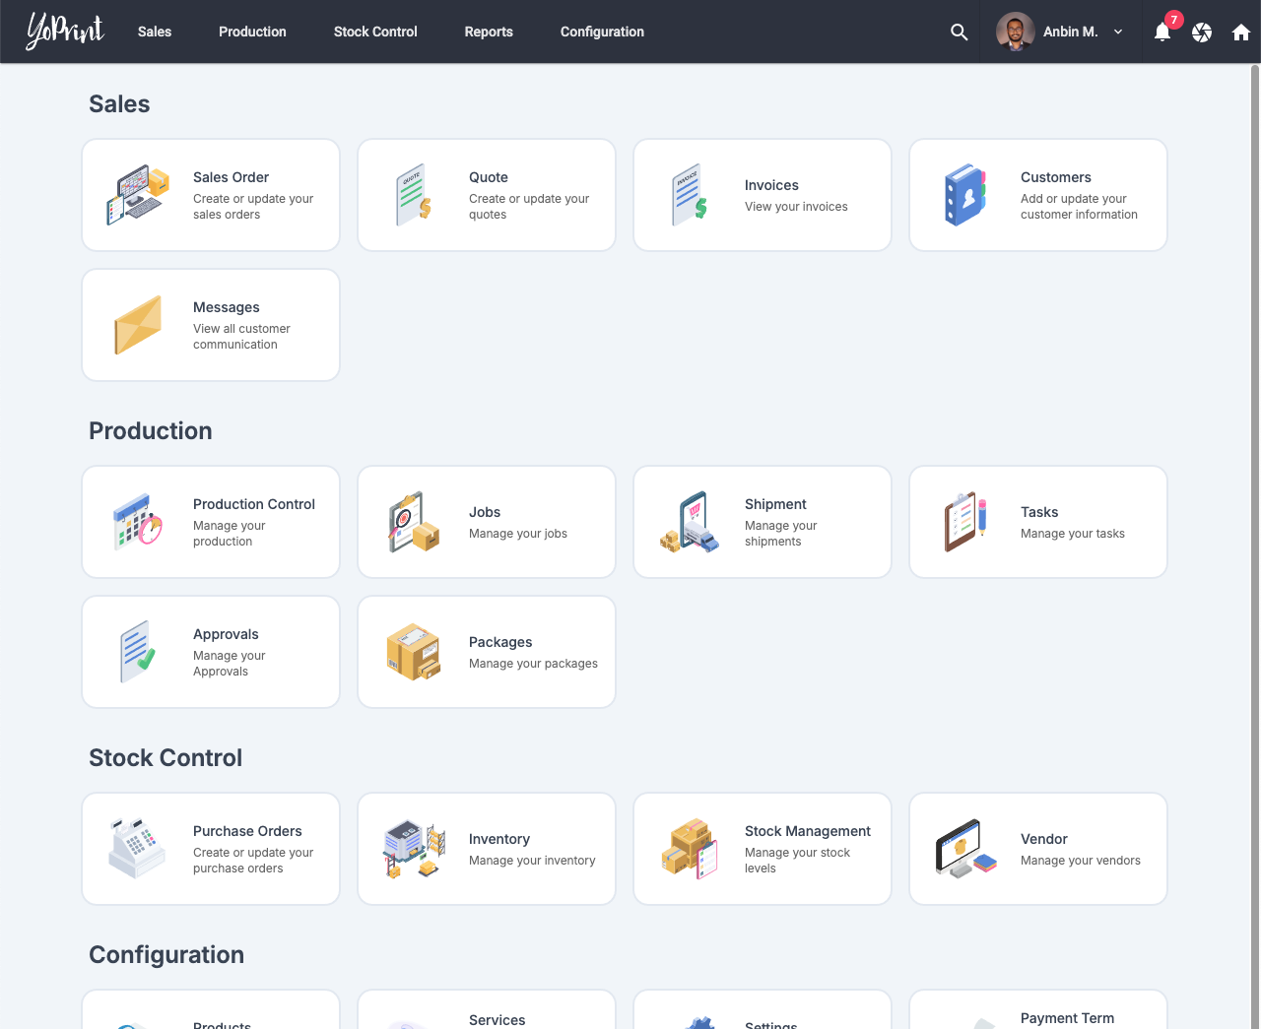Open the notifications bell
Viewport: 1261px width, 1029px height.
(x=1162, y=32)
